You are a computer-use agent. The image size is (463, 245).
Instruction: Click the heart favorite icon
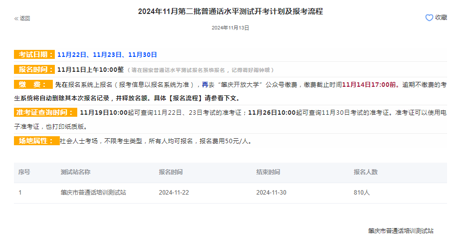click(x=429, y=17)
